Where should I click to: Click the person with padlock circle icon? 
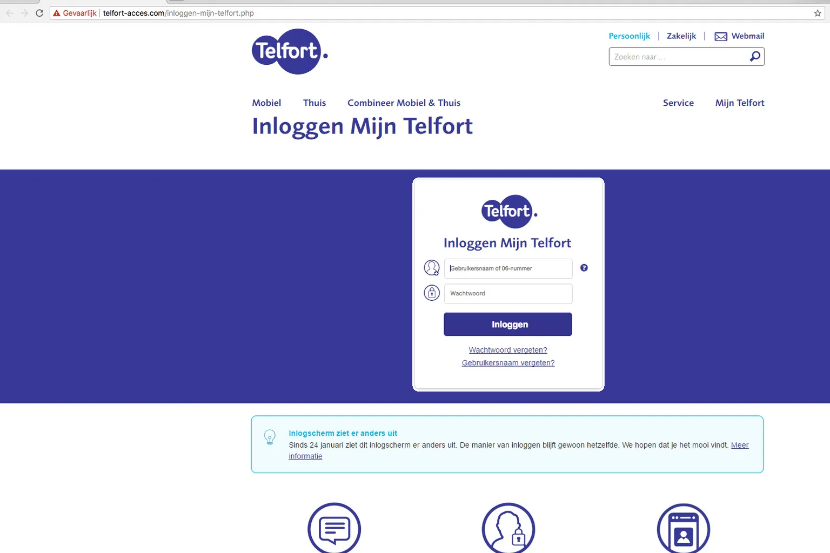click(x=508, y=529)
